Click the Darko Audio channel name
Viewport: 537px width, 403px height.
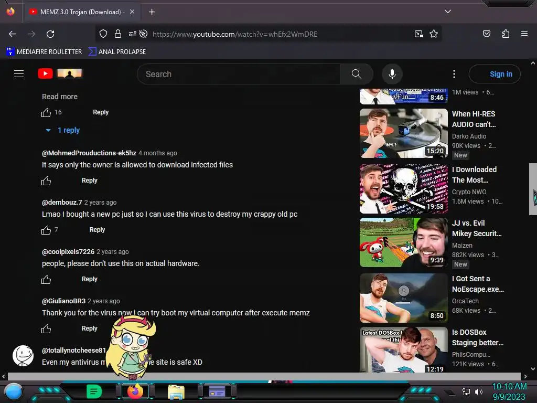point(469,136)
